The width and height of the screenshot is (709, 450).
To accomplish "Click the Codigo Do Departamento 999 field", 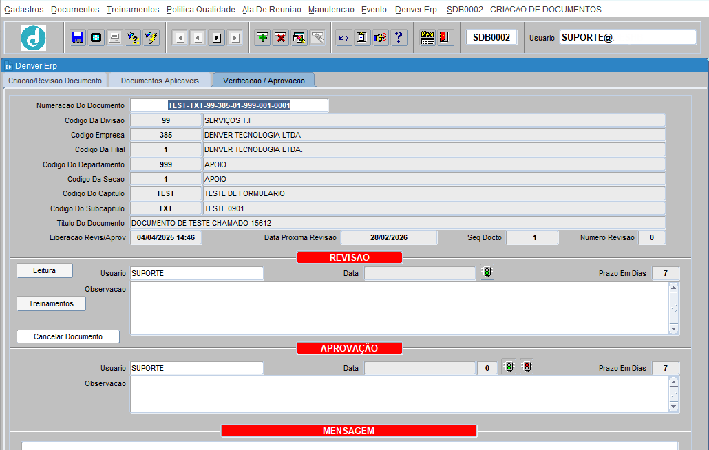I will coord(165,164).
